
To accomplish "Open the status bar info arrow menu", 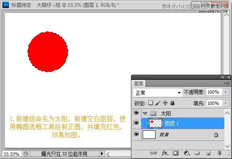I will point(102,154).
